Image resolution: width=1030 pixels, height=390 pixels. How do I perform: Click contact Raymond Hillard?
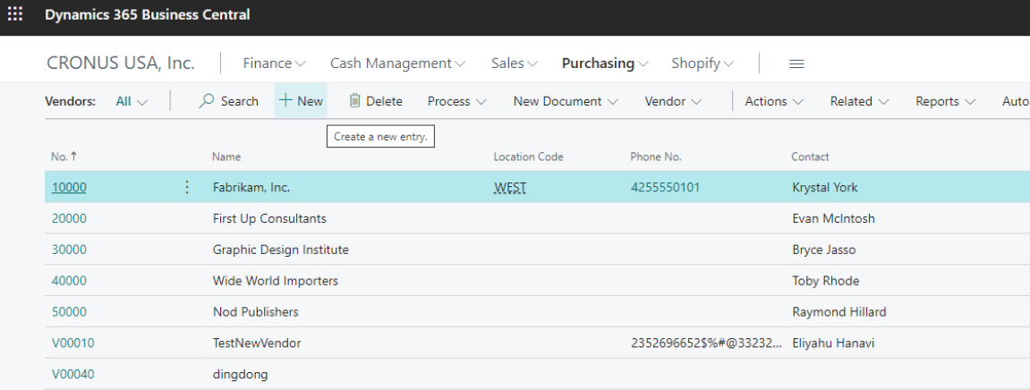[x=838, y=312]
